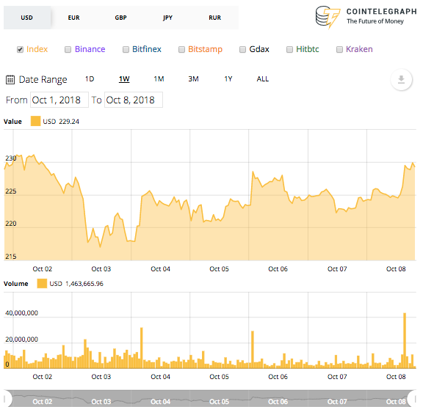Click the To date field
The height and width of the screenshot is (415, 423).
[x=134, y=100]
